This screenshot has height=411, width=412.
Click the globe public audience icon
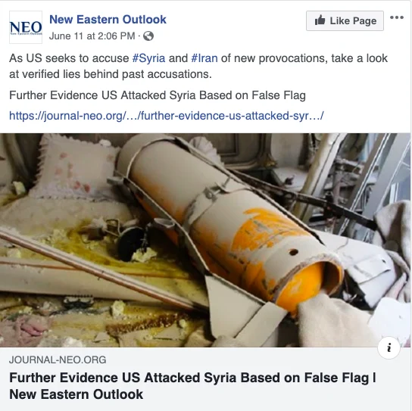(x=148, y=36)
